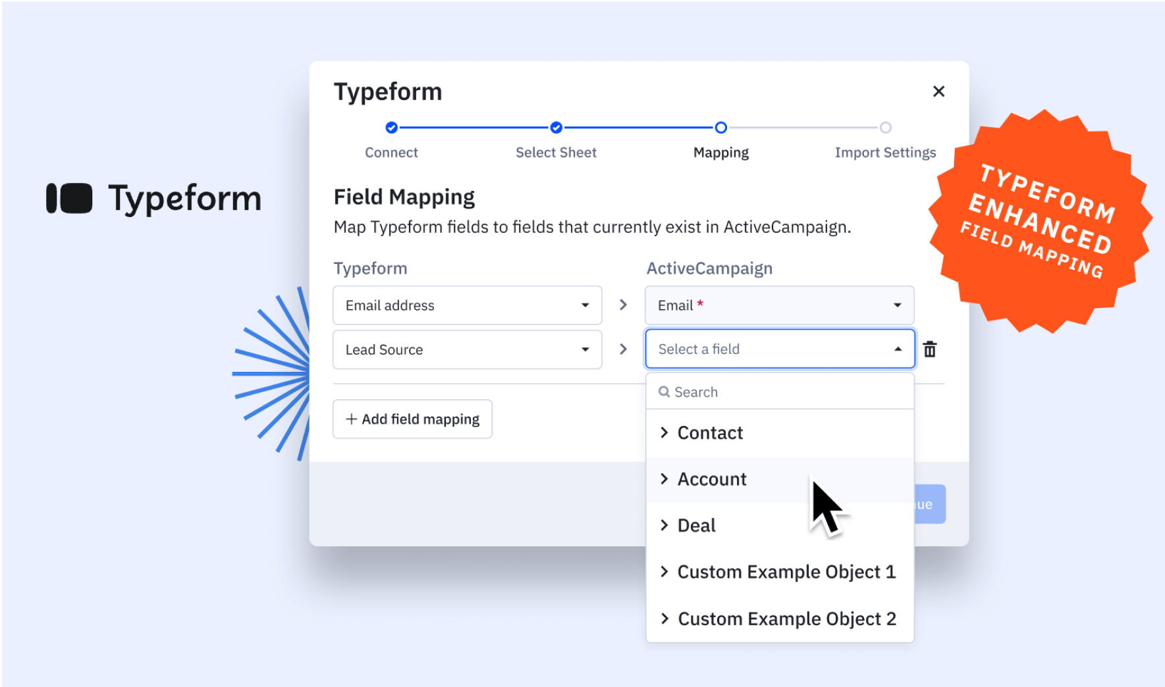
Task: Click the Typeform logo icon on left
Action: coord(69,198)
